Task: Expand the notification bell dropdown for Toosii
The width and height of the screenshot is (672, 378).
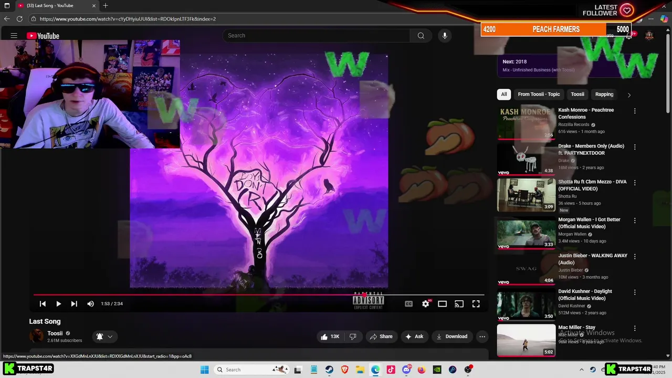Action: pos(104,337)
